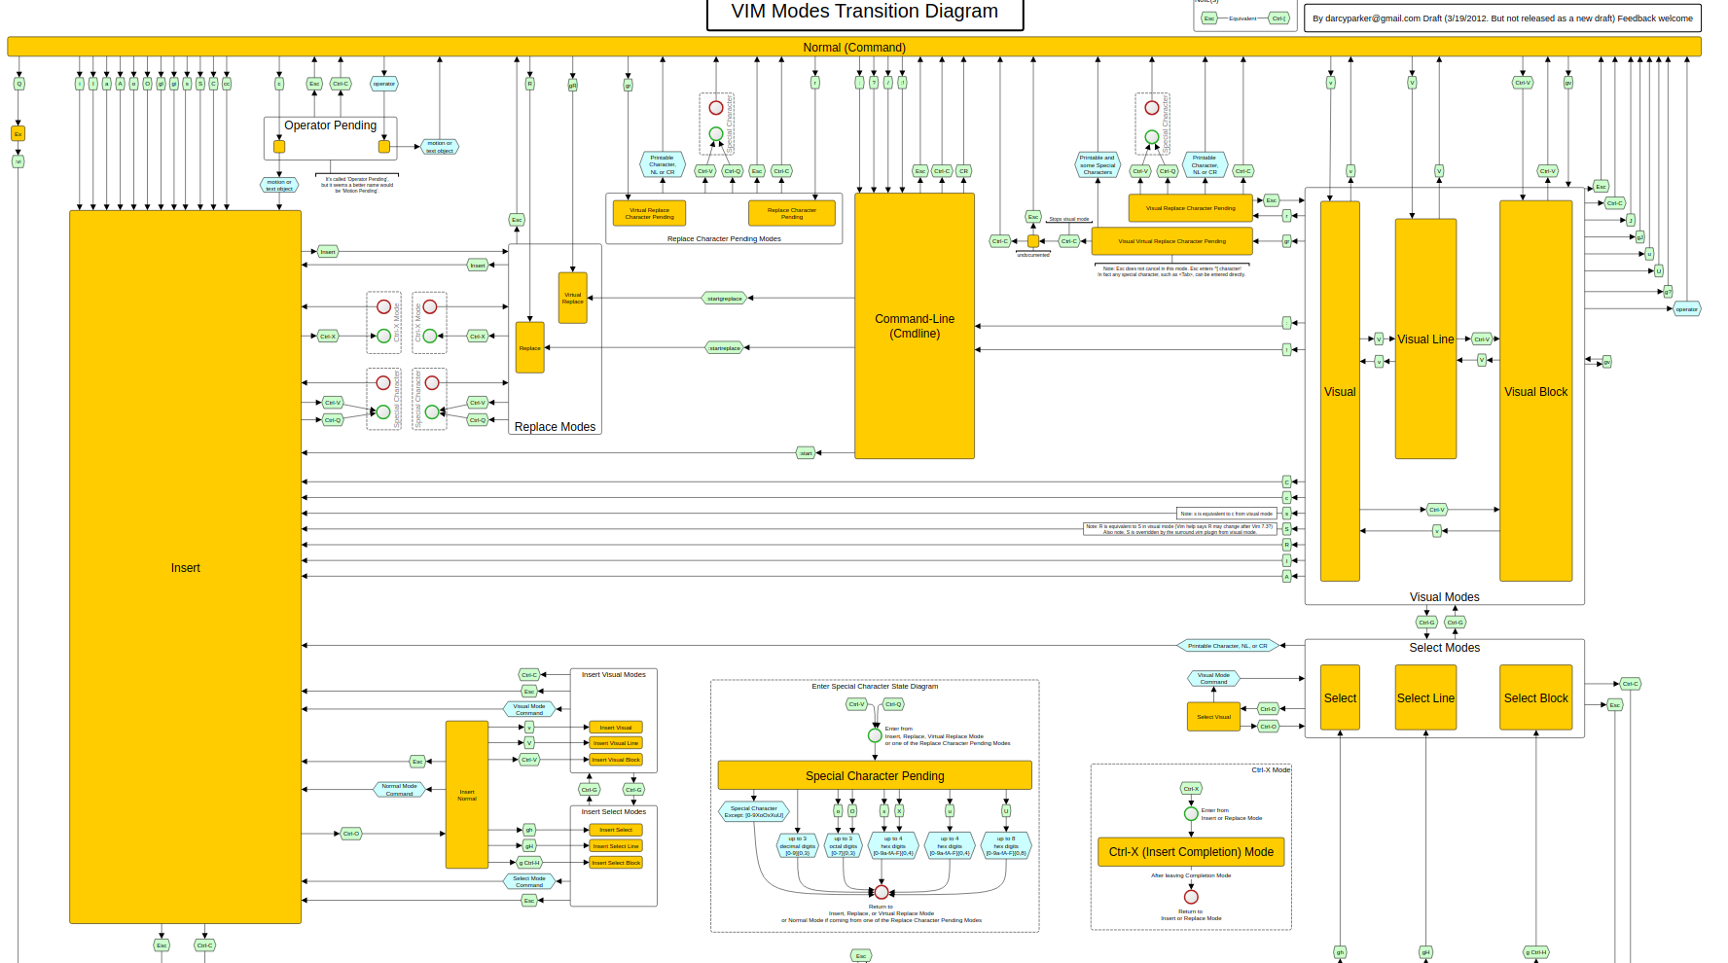The width and height of the screenshot is (1728, 963).
Task: Click the Insert Visual Line box
Action: tap(616, 743)
